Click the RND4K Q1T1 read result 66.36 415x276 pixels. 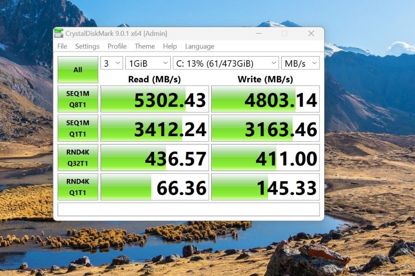click(x=154, y=187)
